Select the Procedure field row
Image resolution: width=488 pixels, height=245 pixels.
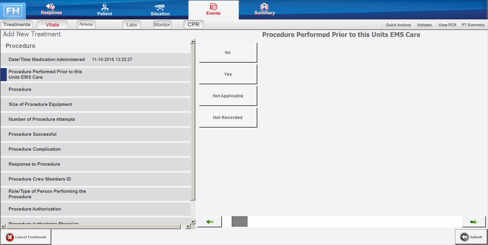pos(96,89)
